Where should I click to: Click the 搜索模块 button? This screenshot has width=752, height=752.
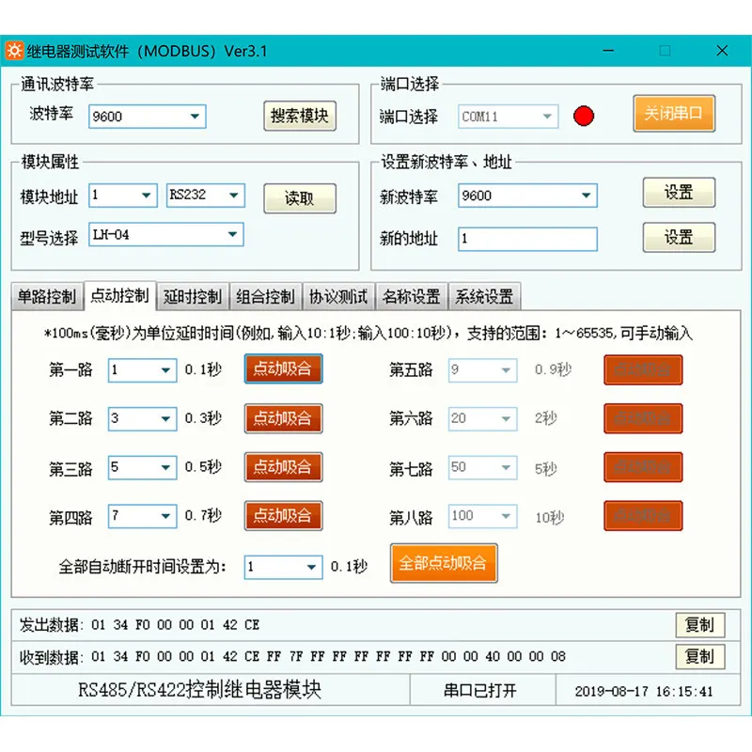click(300, 116)
